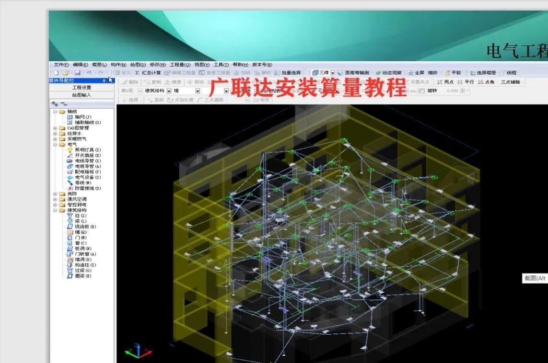The width and height of the screenshot is (548, 363).
Task: Click the Save disk toolbar icon
Action: point(78,73)
